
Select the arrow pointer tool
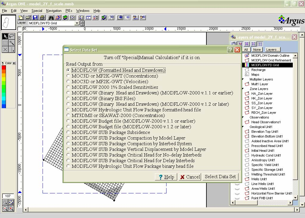pos(5,36)
